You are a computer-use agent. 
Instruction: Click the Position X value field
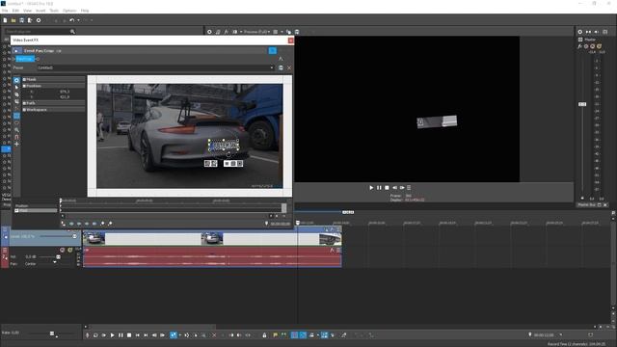(65, 92)
